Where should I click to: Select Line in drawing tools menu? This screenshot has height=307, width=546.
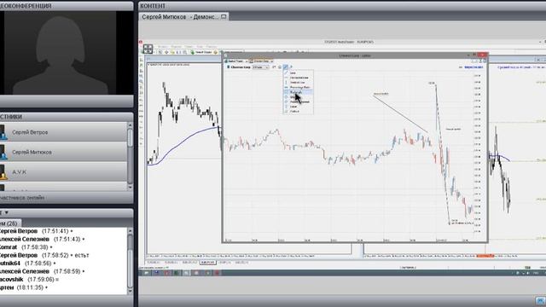298,72
